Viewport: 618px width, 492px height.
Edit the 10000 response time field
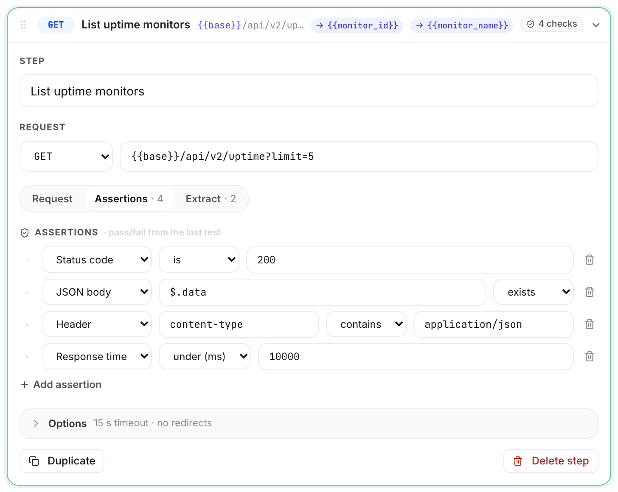pyautogui.click(x=416, y=357)
